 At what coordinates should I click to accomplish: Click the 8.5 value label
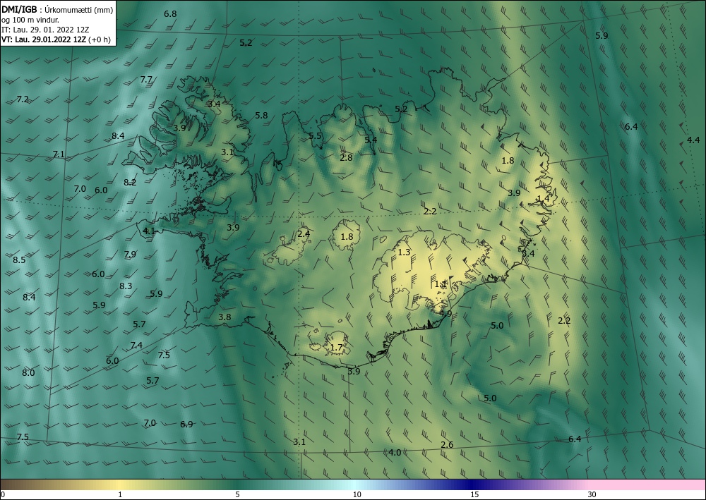tap(19, 260)
